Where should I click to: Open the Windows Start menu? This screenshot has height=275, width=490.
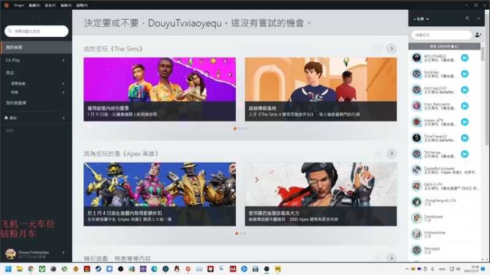9,269
